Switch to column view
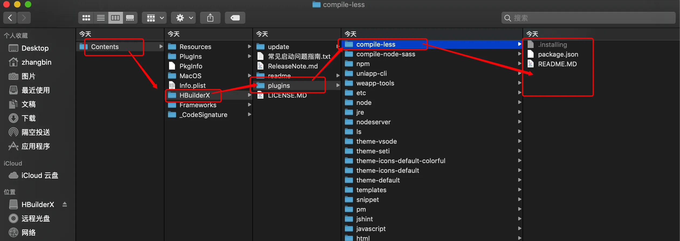This screenshot has height=241, width=680. coord(115,18)
